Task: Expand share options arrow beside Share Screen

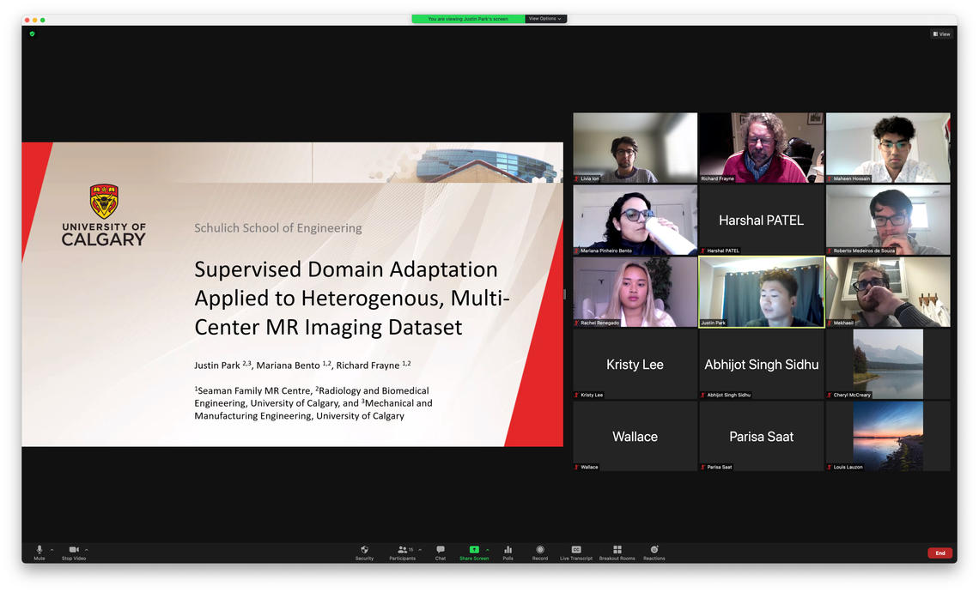Action: [x=488, y=550]
